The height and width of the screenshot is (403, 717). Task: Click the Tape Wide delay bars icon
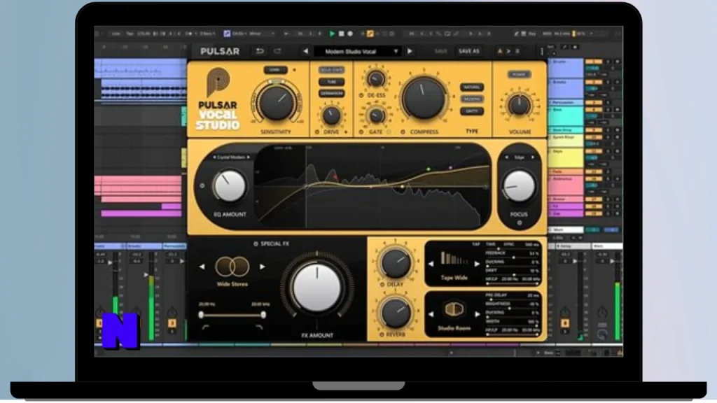454,260
